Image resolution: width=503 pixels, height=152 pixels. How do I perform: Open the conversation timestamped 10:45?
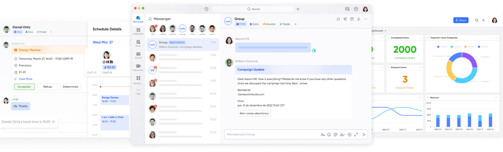click(x=183, y=96)
